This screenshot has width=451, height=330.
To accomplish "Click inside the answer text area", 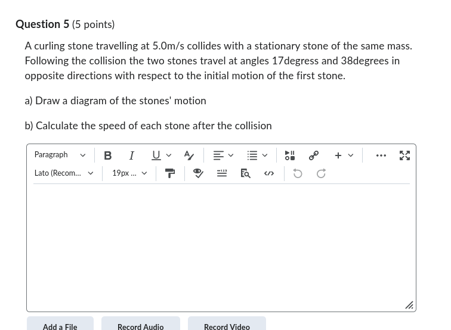I will [221, 247].
